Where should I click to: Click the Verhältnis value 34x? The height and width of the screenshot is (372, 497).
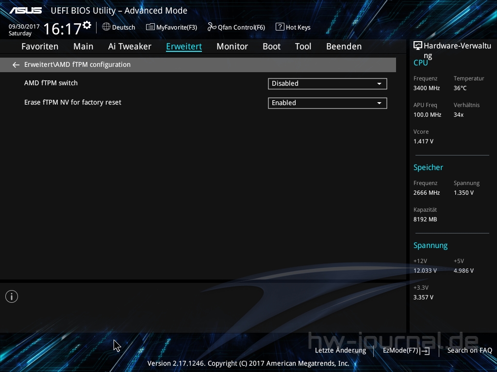(459, 115)
